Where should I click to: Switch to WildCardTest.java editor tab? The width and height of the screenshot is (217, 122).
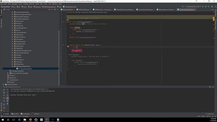coord(84,9)
